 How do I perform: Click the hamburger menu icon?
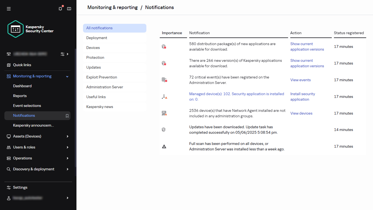[x=8, y=8]
